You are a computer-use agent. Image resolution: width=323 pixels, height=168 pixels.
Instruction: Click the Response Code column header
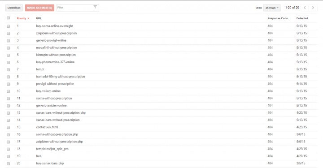pos(278,18)
